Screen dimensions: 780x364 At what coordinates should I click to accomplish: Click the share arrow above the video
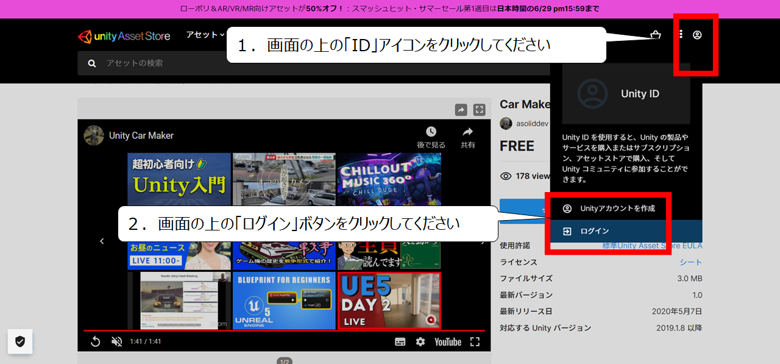tap(461, 110)
